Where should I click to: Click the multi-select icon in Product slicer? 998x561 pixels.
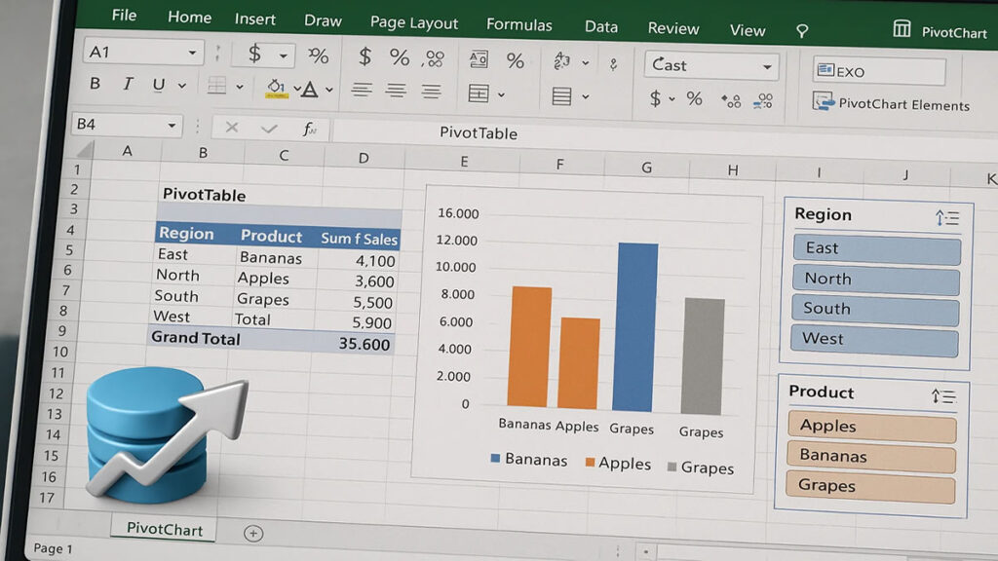pyautogui.click(x=943, y=395)
